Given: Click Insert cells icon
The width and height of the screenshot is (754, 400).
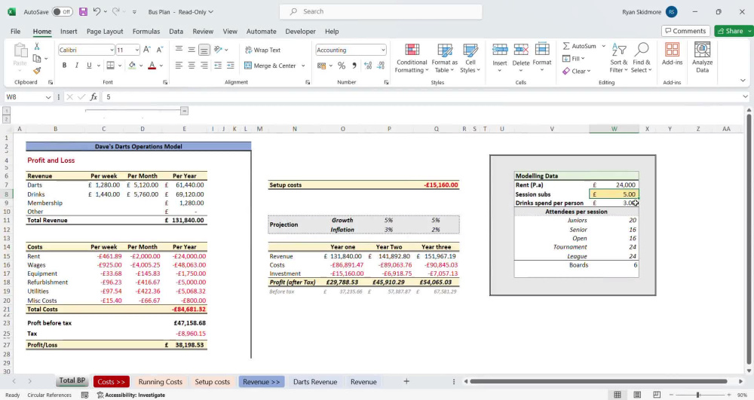Looking at the screenshot, I should click(500, 58).
